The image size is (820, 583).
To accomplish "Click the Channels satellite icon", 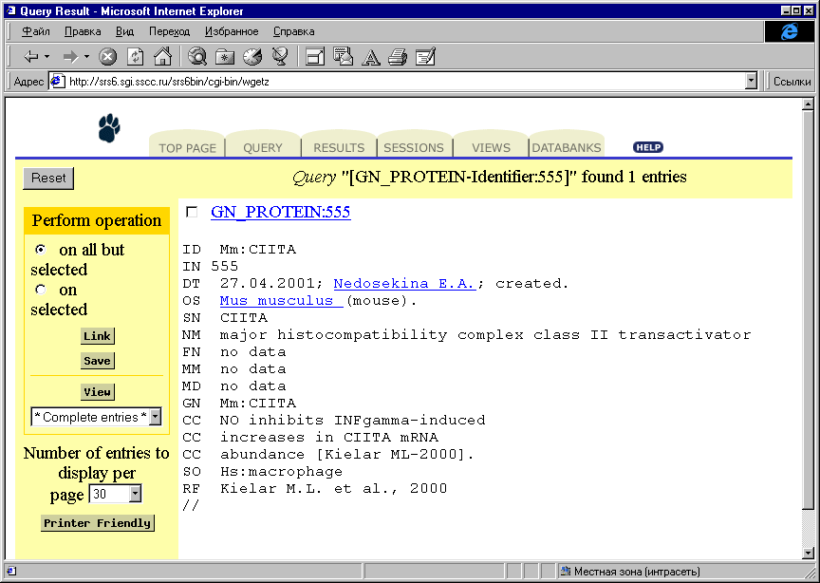I will pyautogui.click(x=280, y=57).
